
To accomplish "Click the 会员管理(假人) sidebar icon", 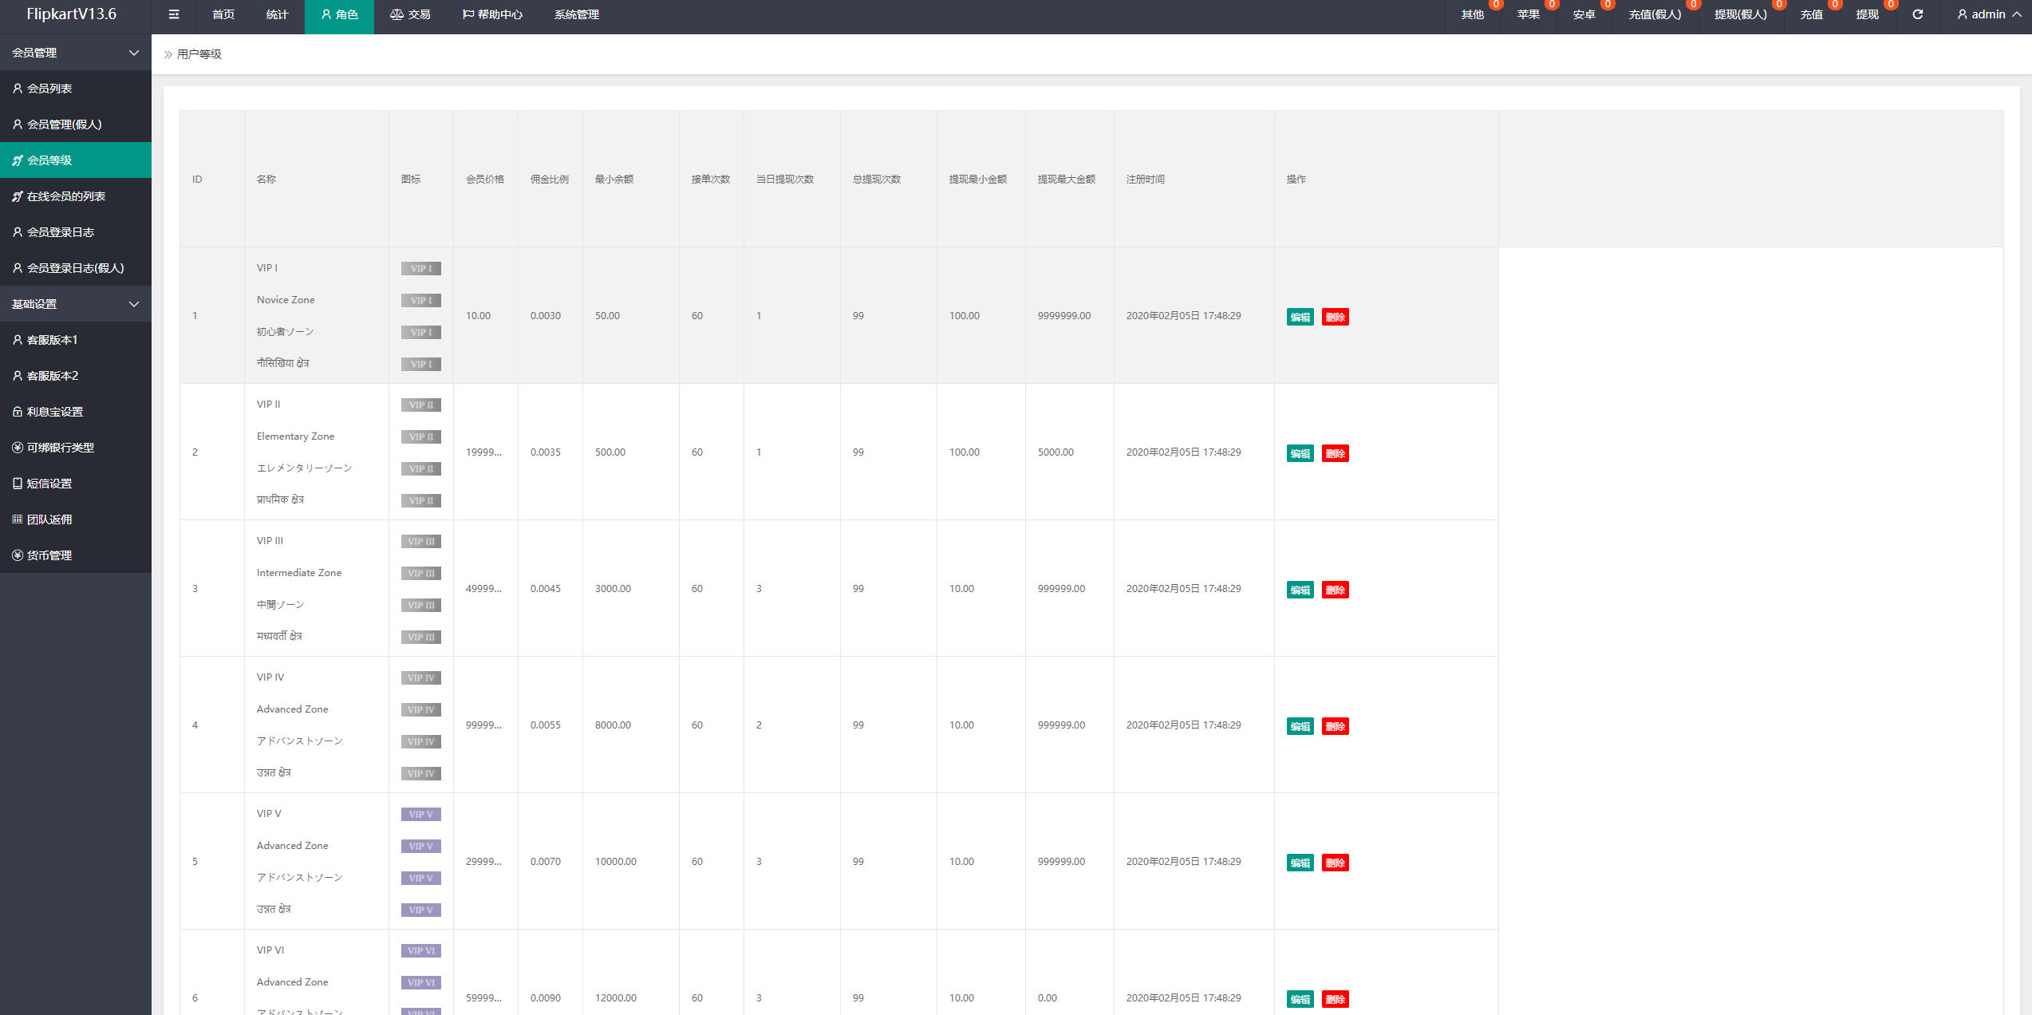I will 18,124.
